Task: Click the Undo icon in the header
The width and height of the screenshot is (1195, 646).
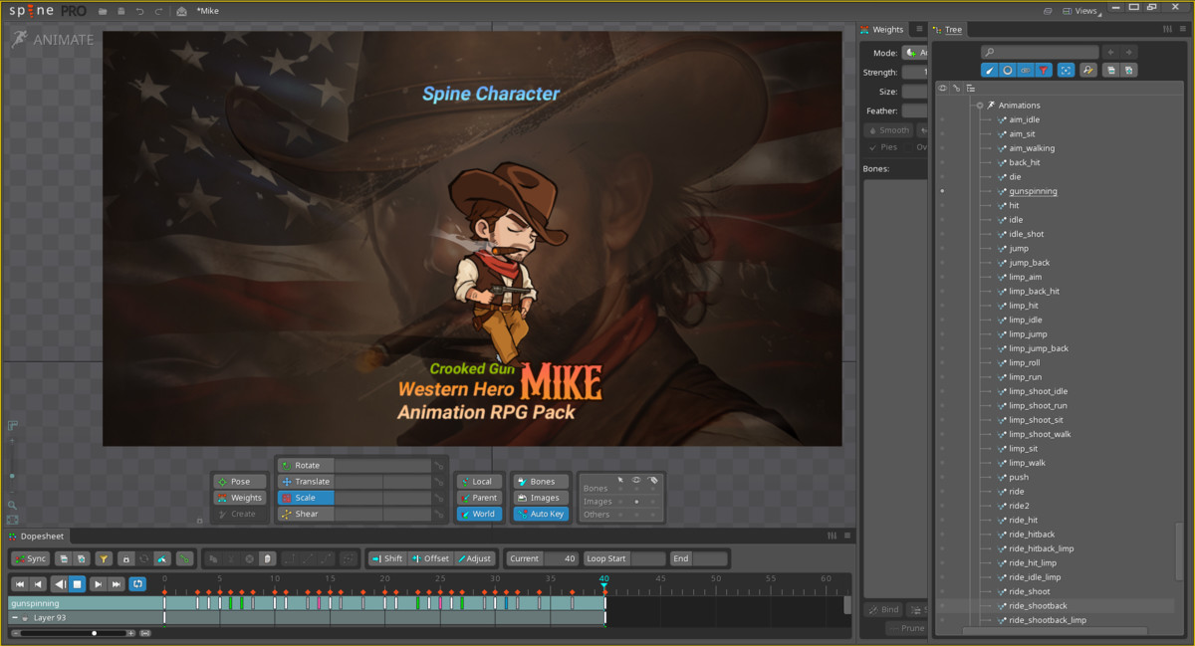Action: pyautogui.click(x=140, y=10)
